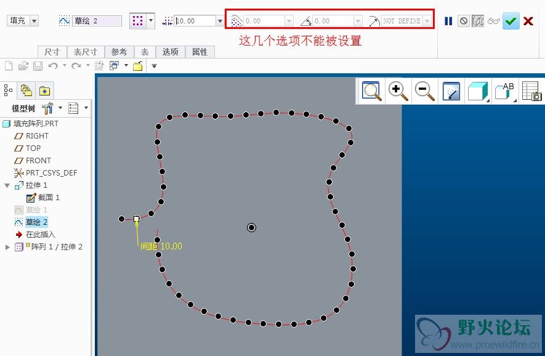This screenshot has height=356, width=545.
Task: Open the annotation display AB icon
Action: coord(505,91)
